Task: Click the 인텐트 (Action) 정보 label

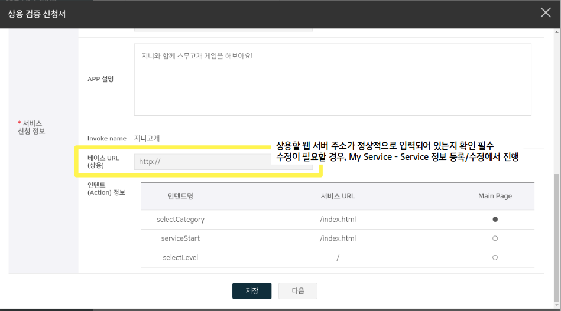Action: [x=106, y=188]
